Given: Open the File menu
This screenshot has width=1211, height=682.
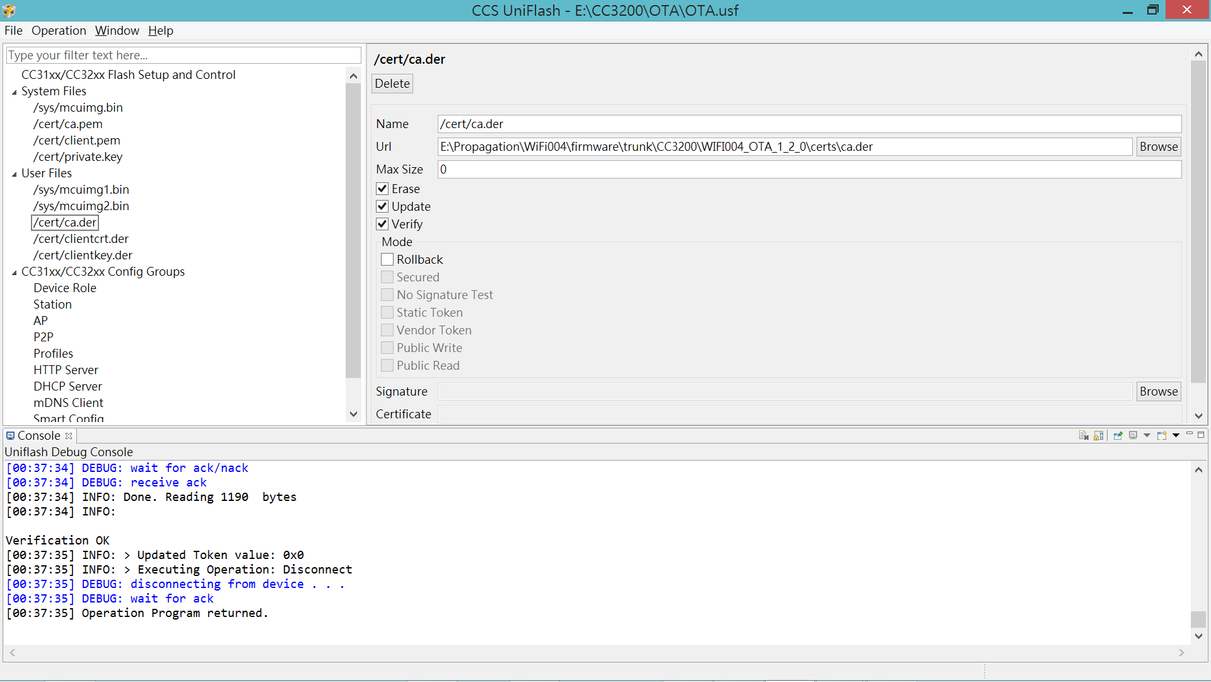Looking at the screenshot, I should [13, 30].
